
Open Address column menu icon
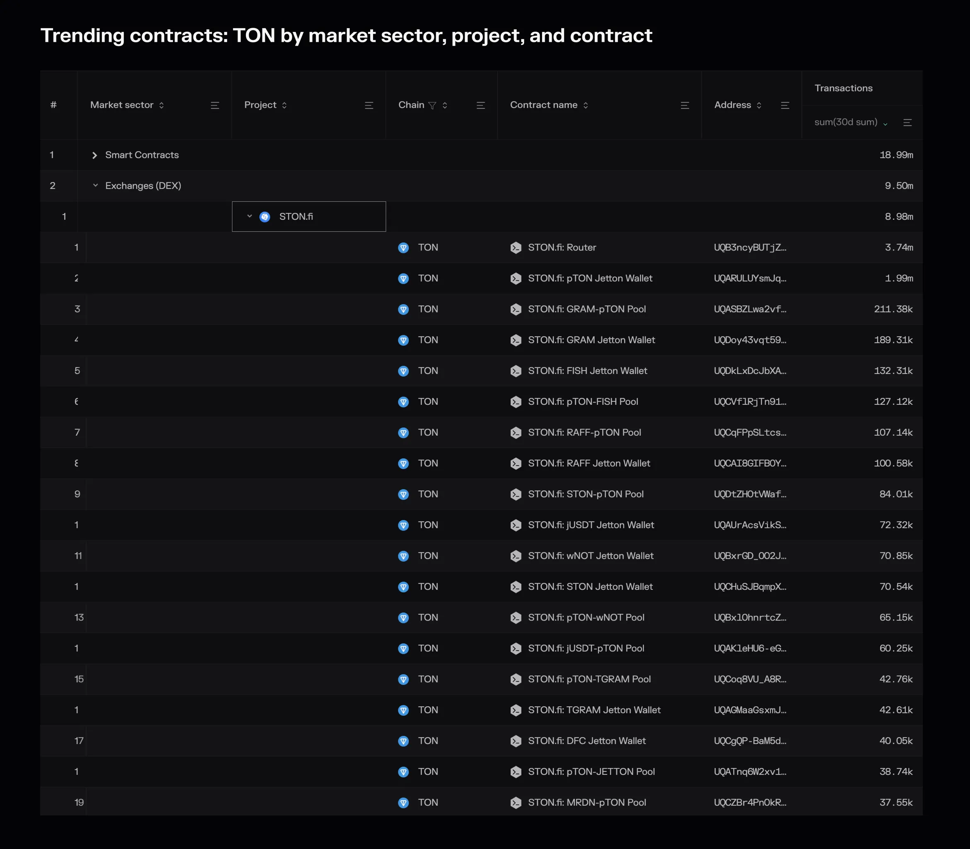[x=785, y=105]
